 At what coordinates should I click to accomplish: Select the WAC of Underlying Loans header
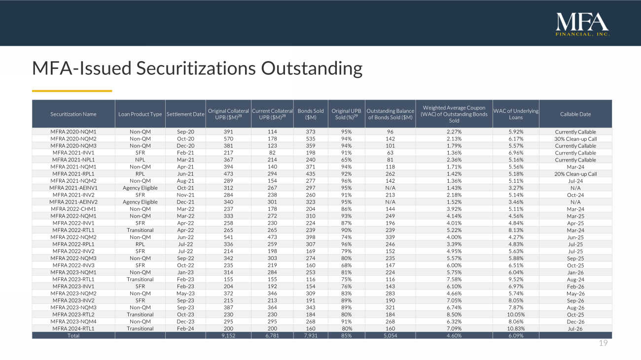(x=516, y=114)
